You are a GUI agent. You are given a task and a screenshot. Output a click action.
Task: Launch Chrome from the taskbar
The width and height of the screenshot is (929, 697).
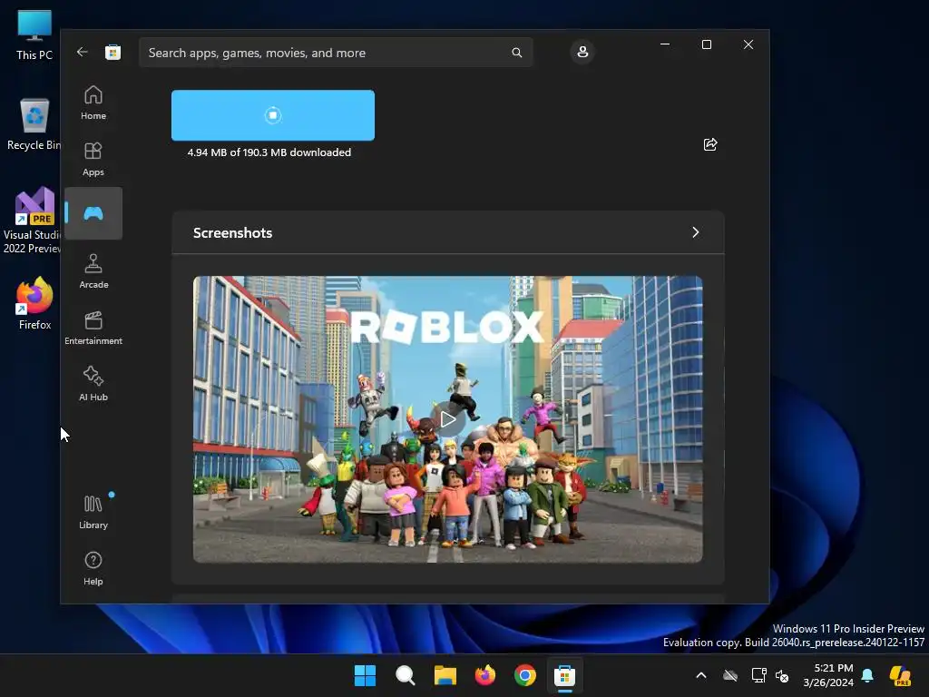(525, 675)
